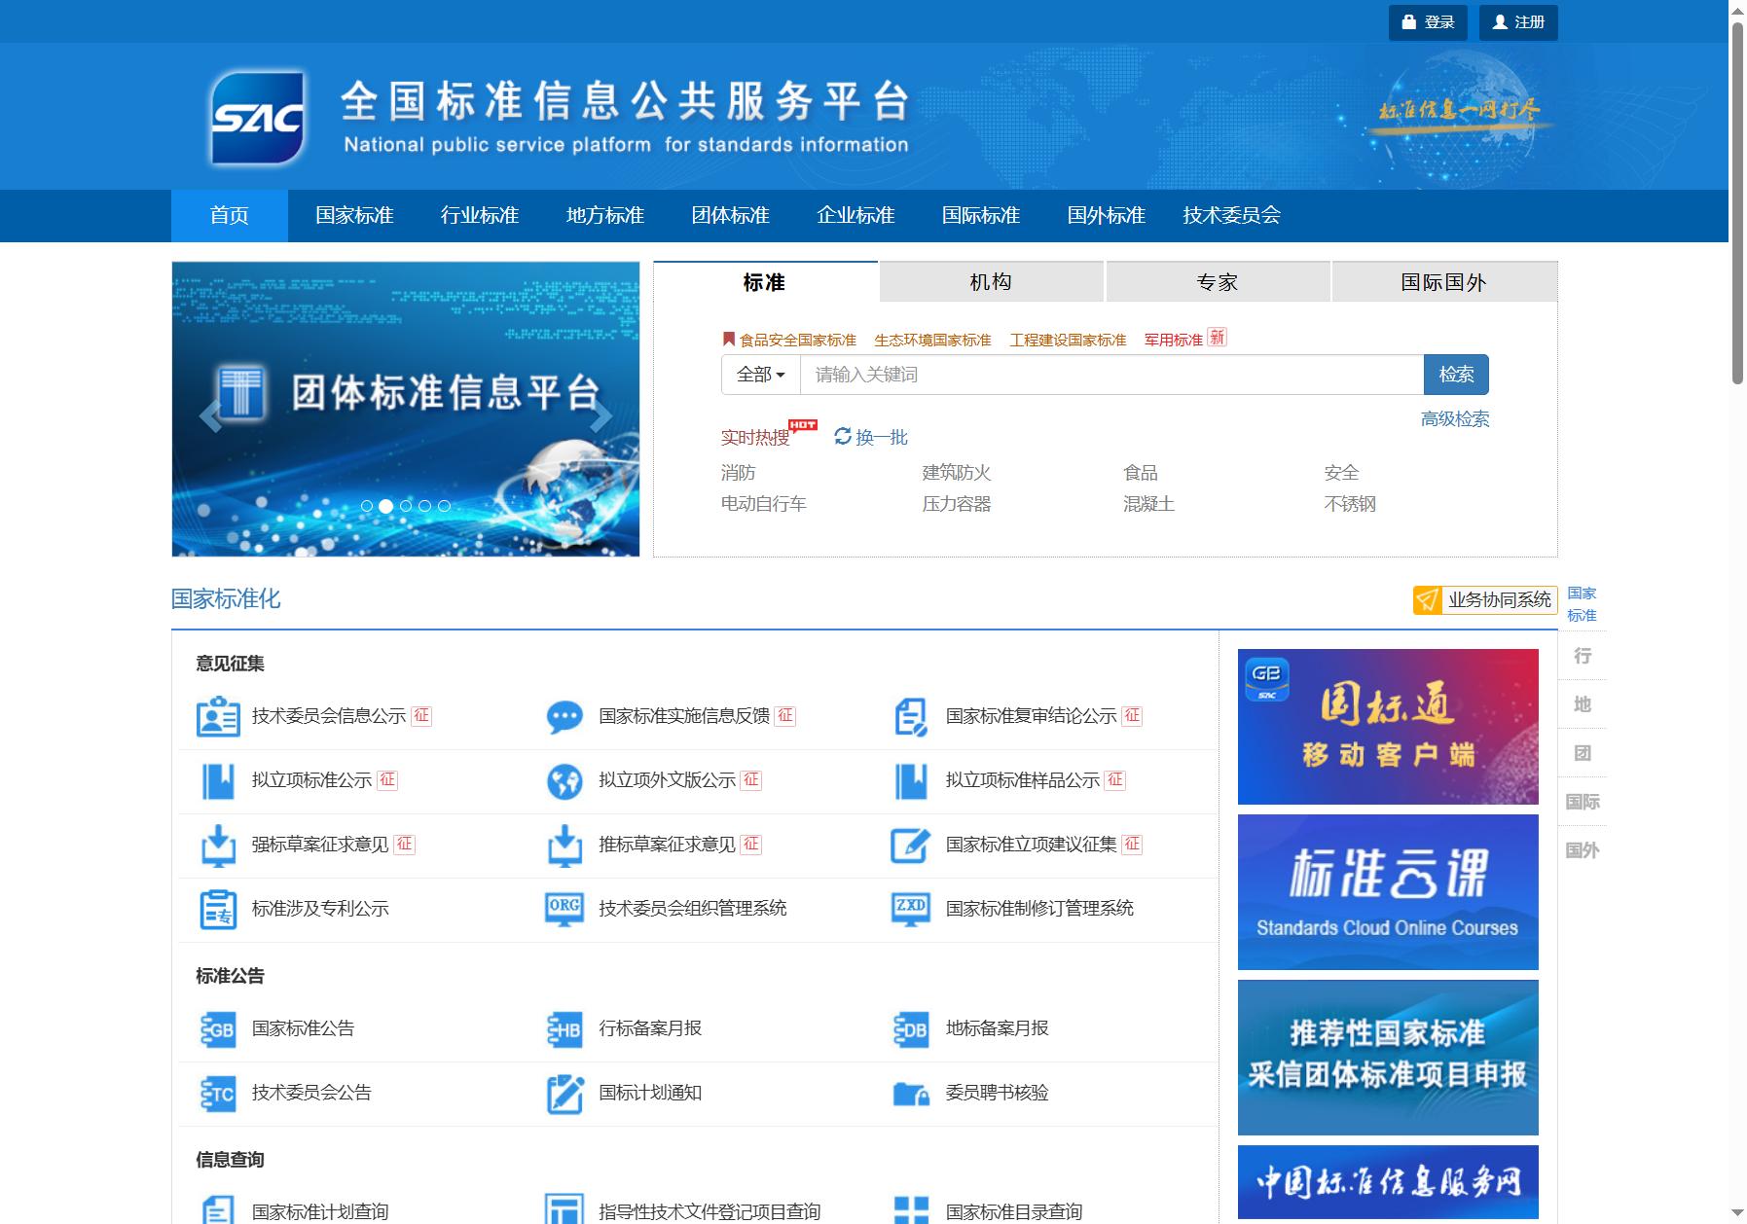
Task: Select the fifth carousel indicator dot
Action: (444, 506)
